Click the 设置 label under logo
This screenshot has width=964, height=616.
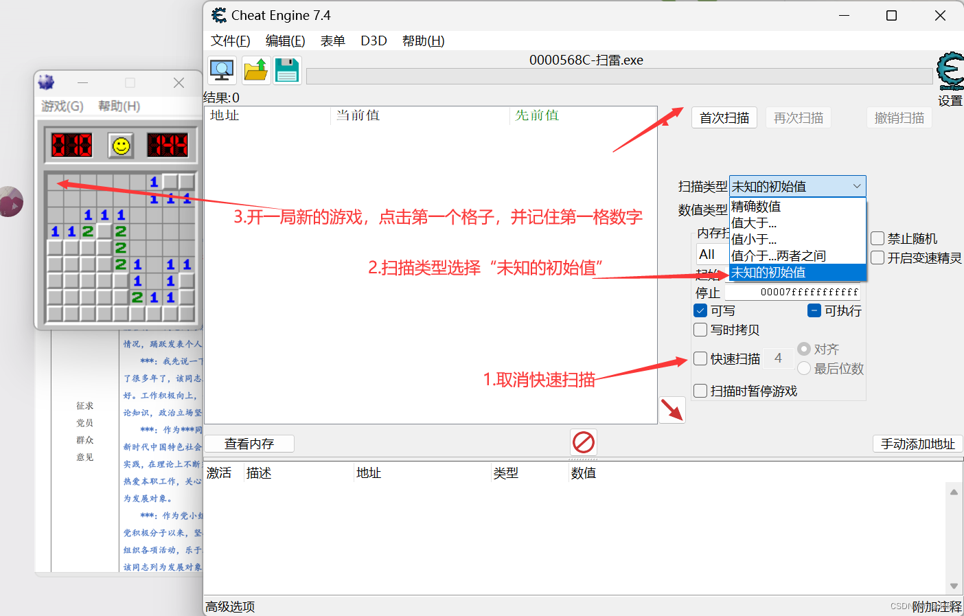950,101
